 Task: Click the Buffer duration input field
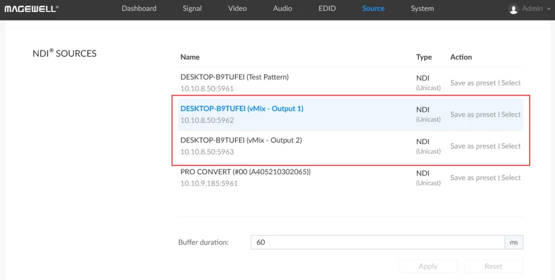point(378,242)
